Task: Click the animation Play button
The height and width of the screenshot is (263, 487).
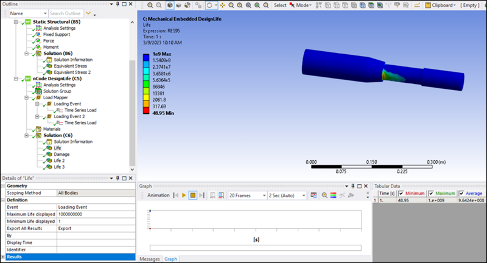Action: (184, 195)
